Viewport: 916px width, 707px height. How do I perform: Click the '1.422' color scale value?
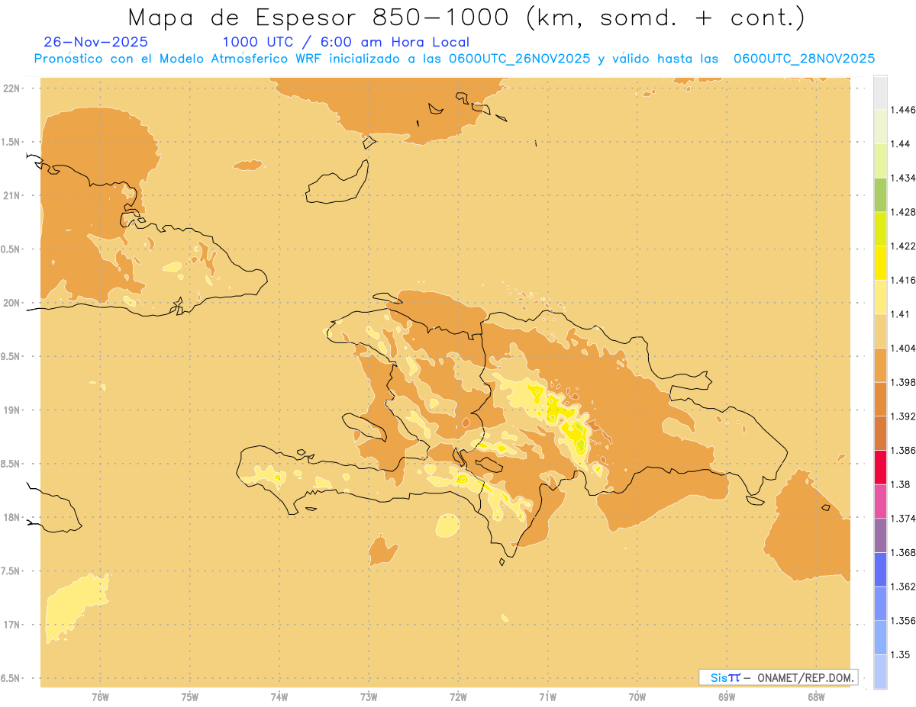pos(904,246)
